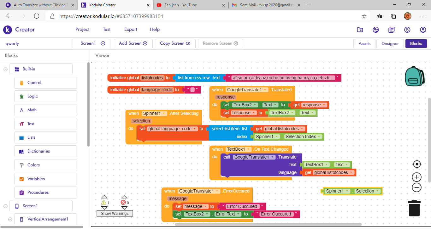Click the Blocks palette vertical scrollbar
The image size is (431, 229).
coord(88,104)
